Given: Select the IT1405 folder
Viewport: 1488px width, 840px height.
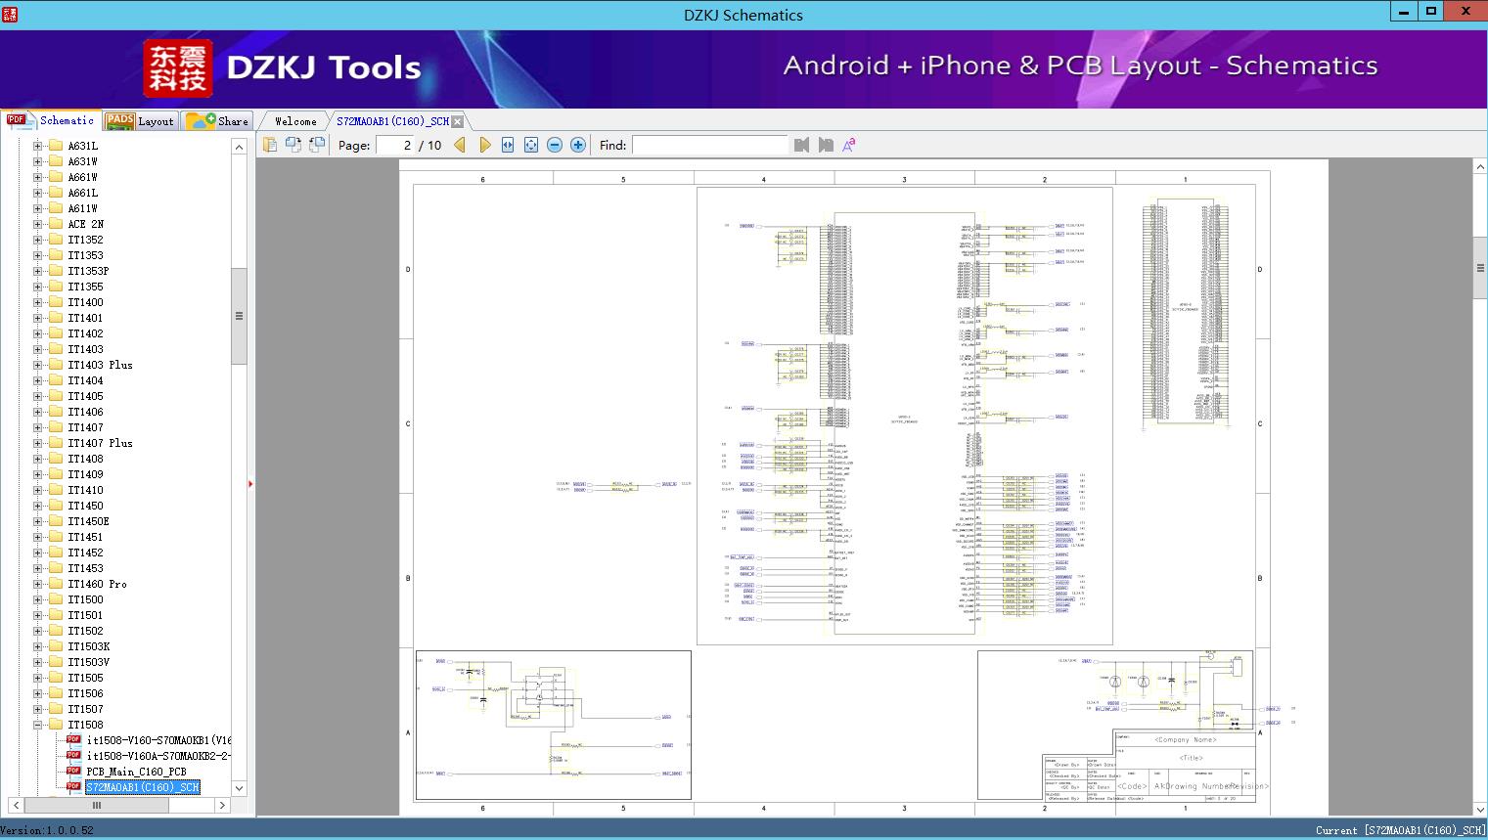Looking at the screenshot, I should tap(85, 396).
